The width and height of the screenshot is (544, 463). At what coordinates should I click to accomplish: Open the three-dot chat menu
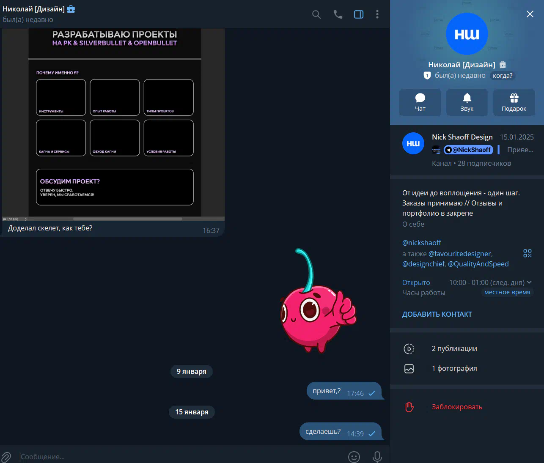point(377,14)
